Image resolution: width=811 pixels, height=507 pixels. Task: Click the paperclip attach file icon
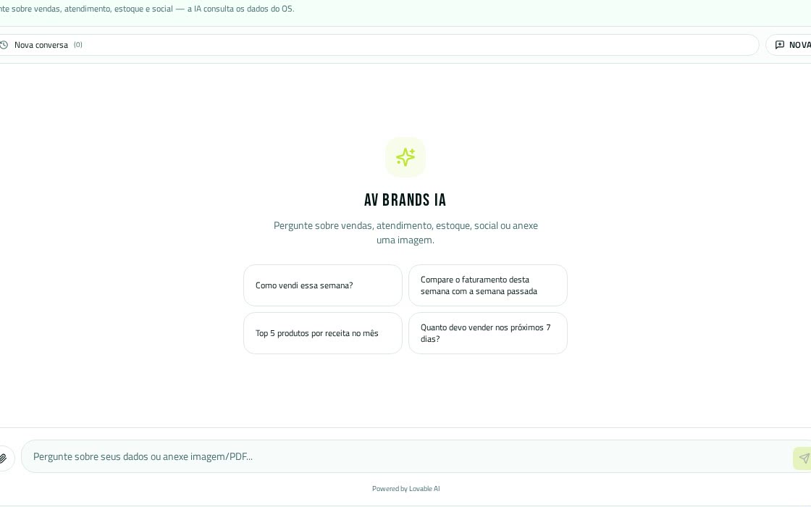tap(3, 458)
